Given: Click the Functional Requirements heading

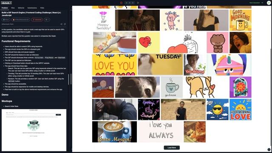Looking at the screenshot, I should coord(16,41).
